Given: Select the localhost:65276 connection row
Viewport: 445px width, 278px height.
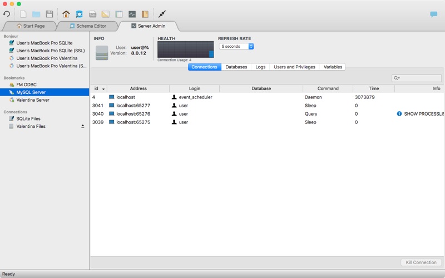Looking at the screenshot, I should (133, 114).
